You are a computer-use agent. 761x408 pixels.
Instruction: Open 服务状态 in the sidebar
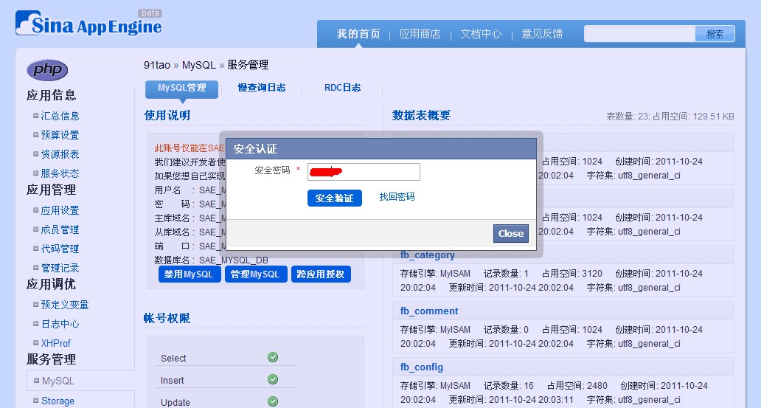pos(60,173)
